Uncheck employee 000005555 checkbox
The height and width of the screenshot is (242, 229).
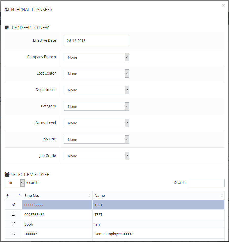coord(13,204)
